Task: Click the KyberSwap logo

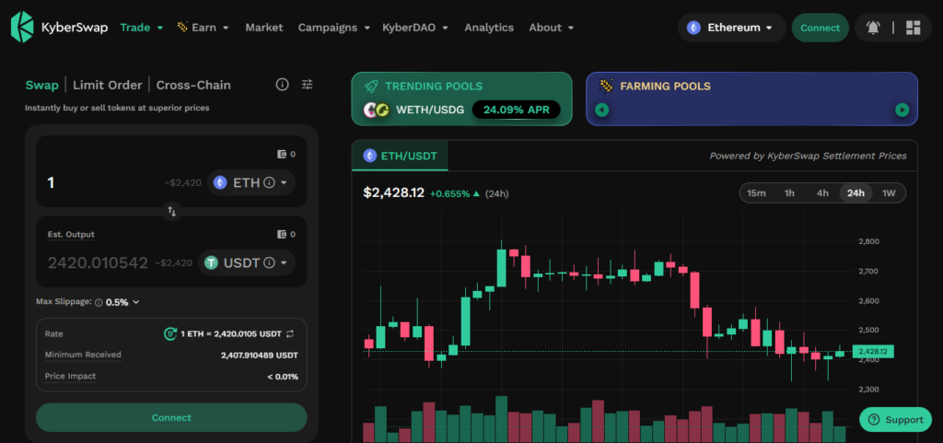Action: (59, 28)
